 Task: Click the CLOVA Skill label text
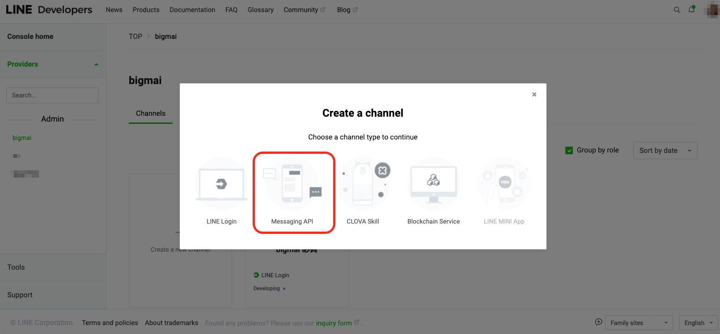[363, 221]
